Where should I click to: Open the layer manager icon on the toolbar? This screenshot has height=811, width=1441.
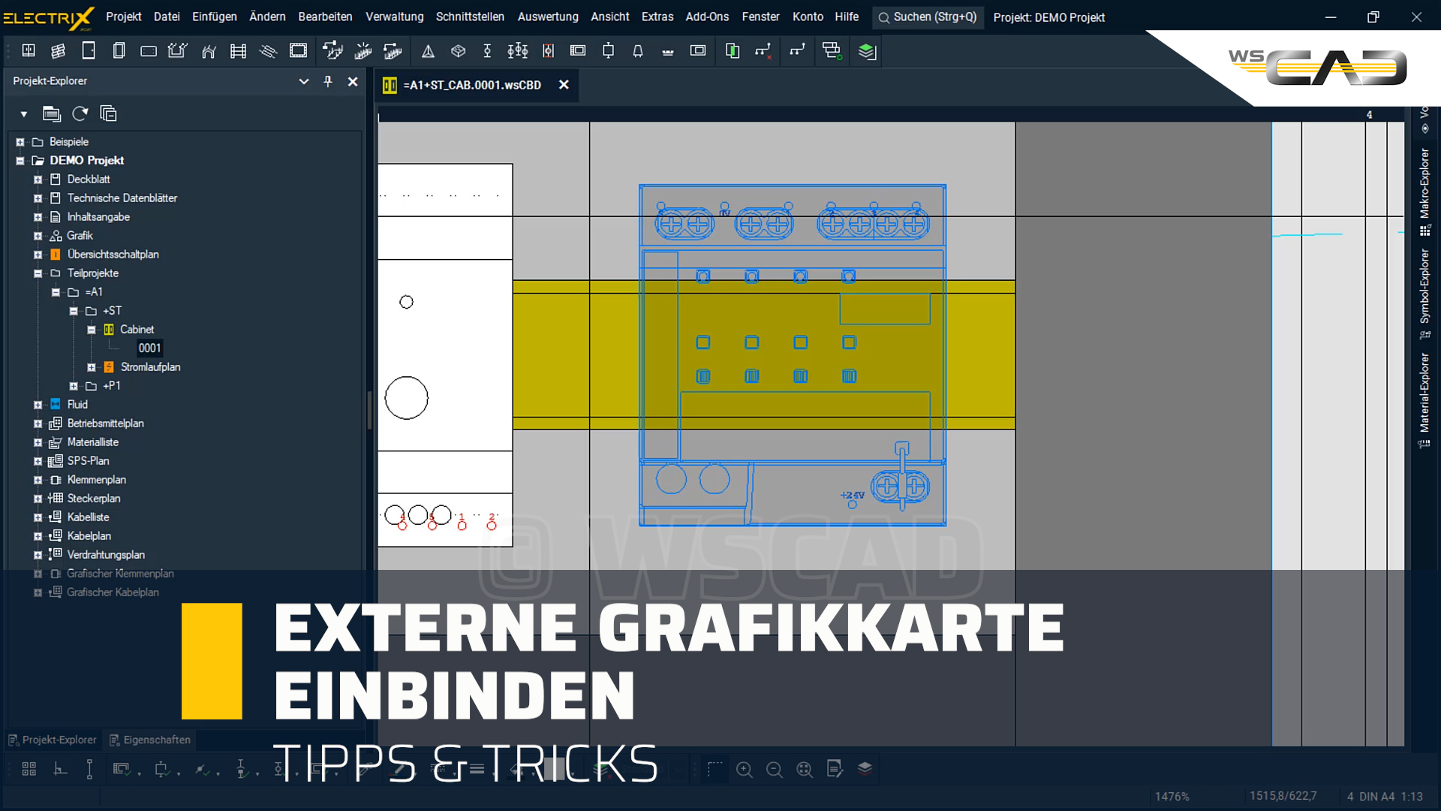pos(867,50)
